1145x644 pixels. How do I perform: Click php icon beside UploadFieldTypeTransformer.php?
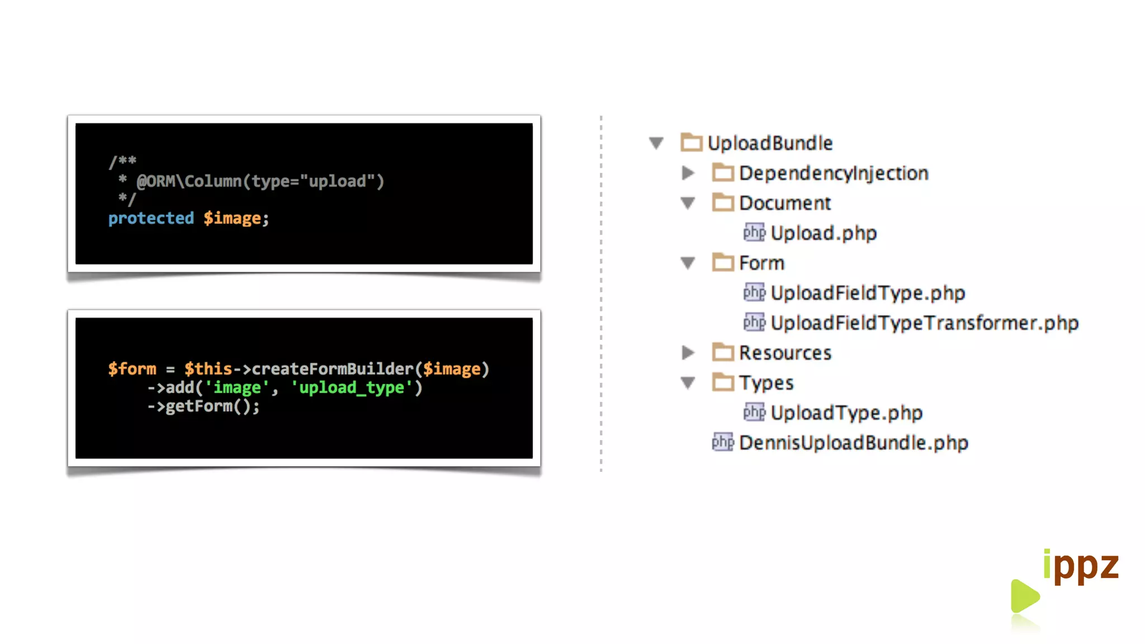[x=754, y=323]
